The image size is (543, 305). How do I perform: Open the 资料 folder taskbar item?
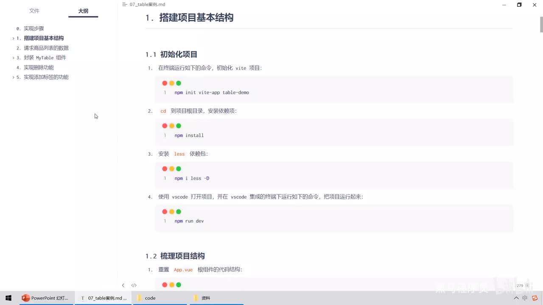pos(216,298)
